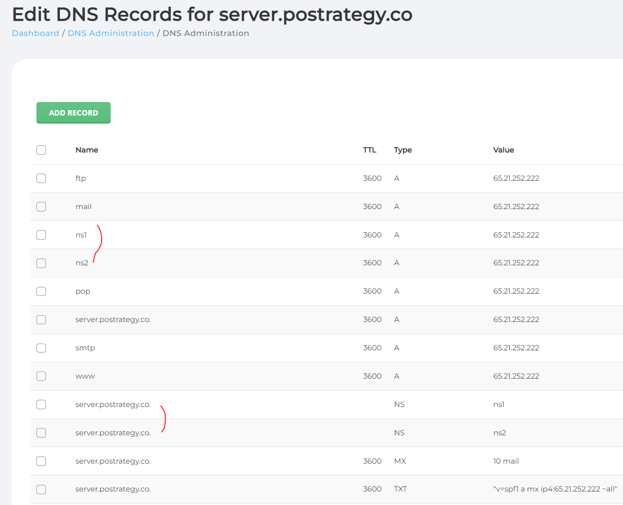Screen dimensions: 623x505
Task: Click server.postrategy.co. name in the MX row
Action: [113, 461]
